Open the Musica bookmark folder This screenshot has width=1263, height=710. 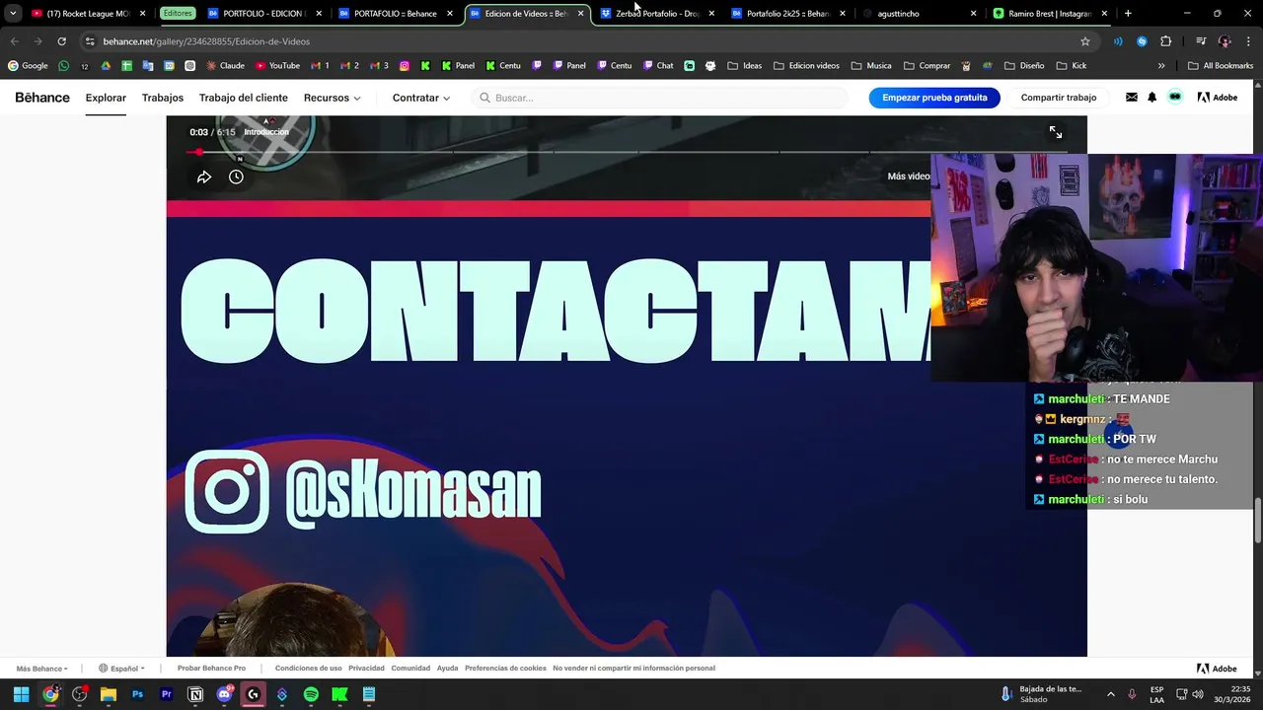click(871, 66)
